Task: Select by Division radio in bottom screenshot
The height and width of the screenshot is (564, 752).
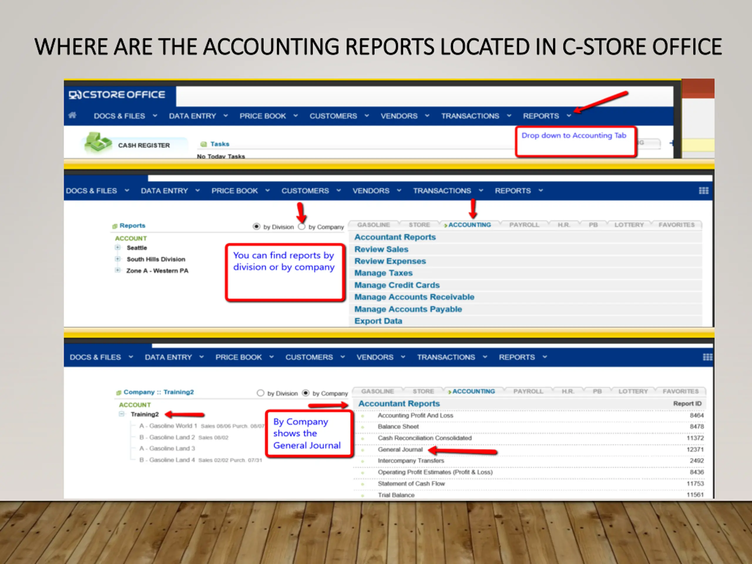Action: click(x=261, y=393)
